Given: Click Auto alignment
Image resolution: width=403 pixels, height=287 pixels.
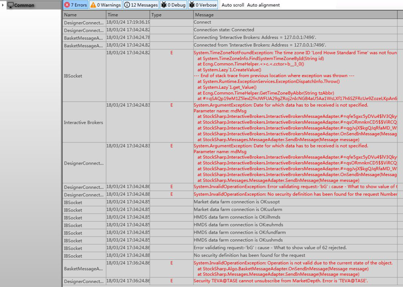Looking at the screenshot, I should coord(263,5).
